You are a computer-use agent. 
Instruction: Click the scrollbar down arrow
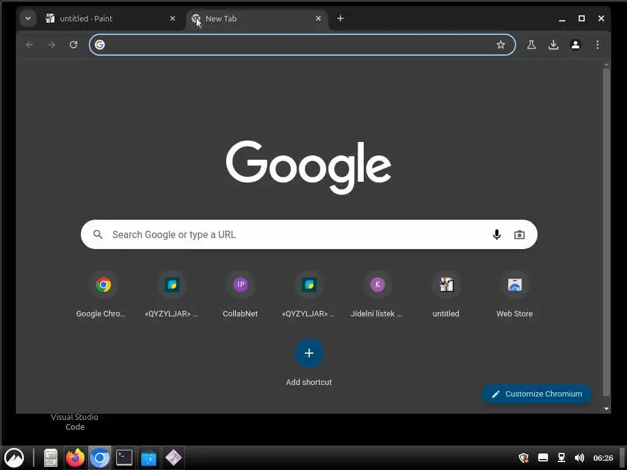tap(607, 408)
